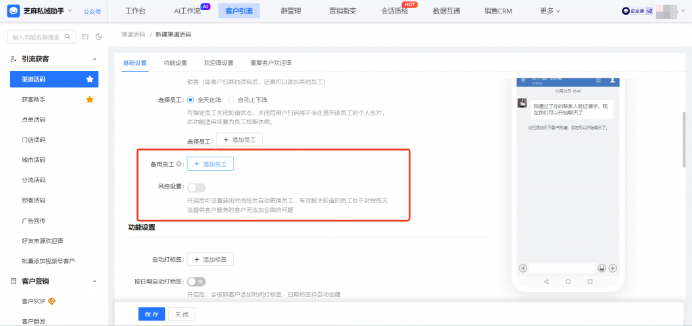Switch to the 欢迎语设置 tab
Viewport: 692px width, 326px height.
218,63
